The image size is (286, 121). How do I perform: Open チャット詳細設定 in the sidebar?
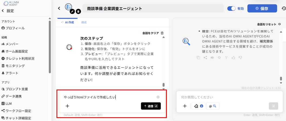pyautogui.click(x=16, y=118)
